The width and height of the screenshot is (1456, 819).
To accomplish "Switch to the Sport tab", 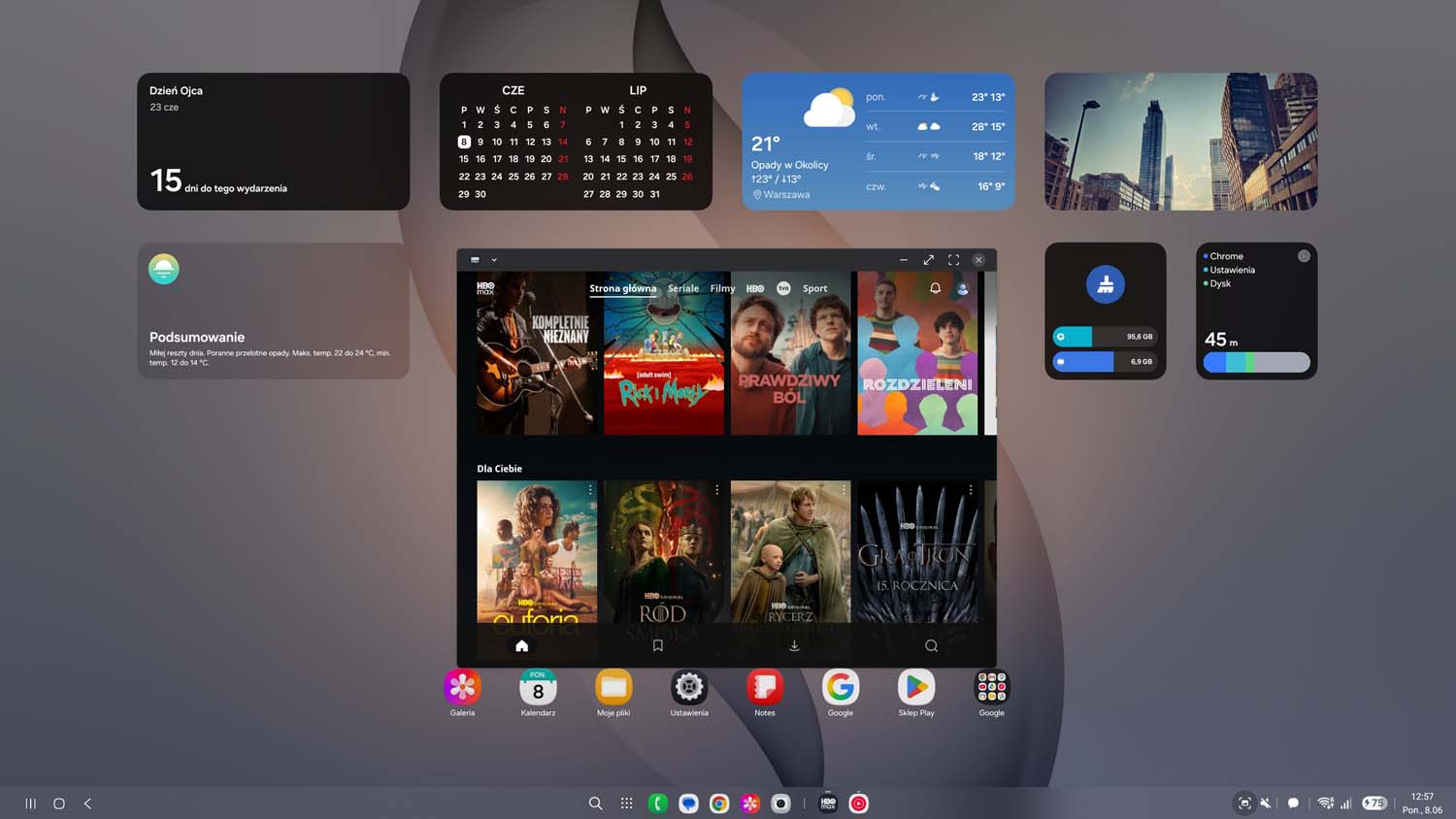I will 815,288.
